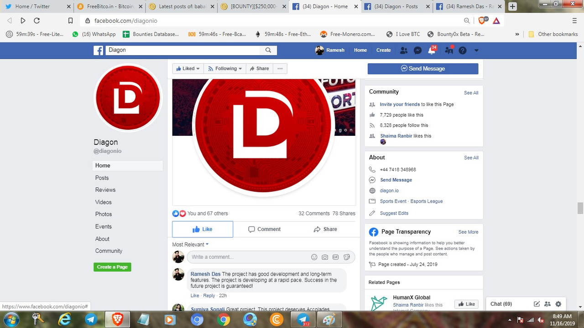Open the chat settings gear icon
The width and height of the screenshot is (584, 328).
coord(558,304)
